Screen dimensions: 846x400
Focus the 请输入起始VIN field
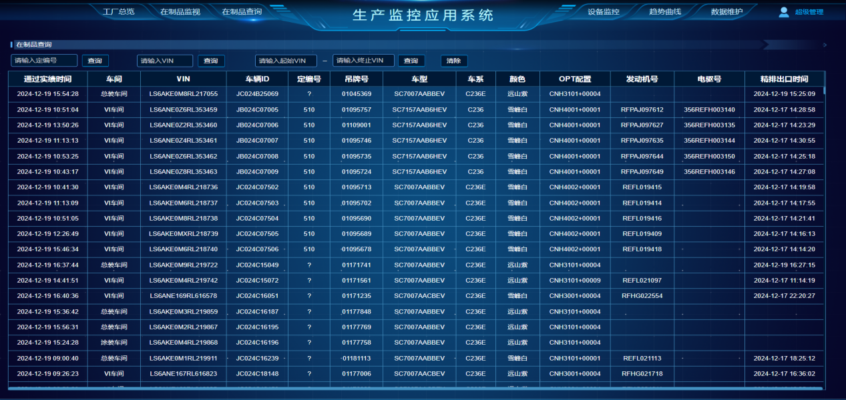pos(284,61)
